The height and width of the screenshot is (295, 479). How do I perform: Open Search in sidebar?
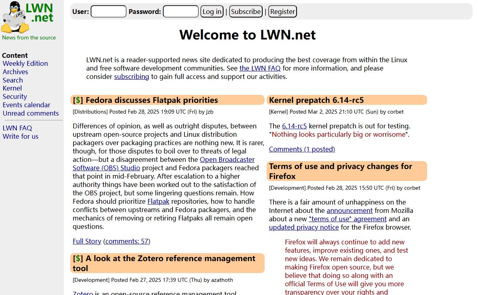(13, 80)
